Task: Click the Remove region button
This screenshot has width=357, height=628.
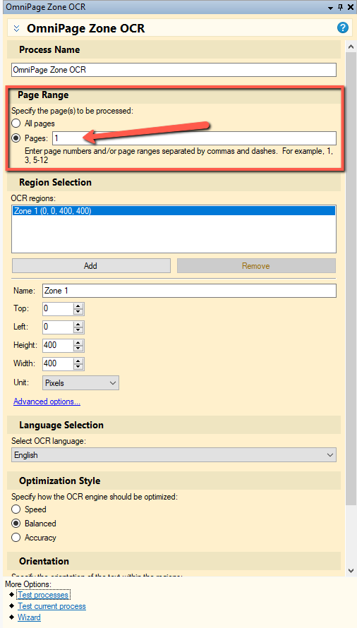Action: (x=256, y=265)
